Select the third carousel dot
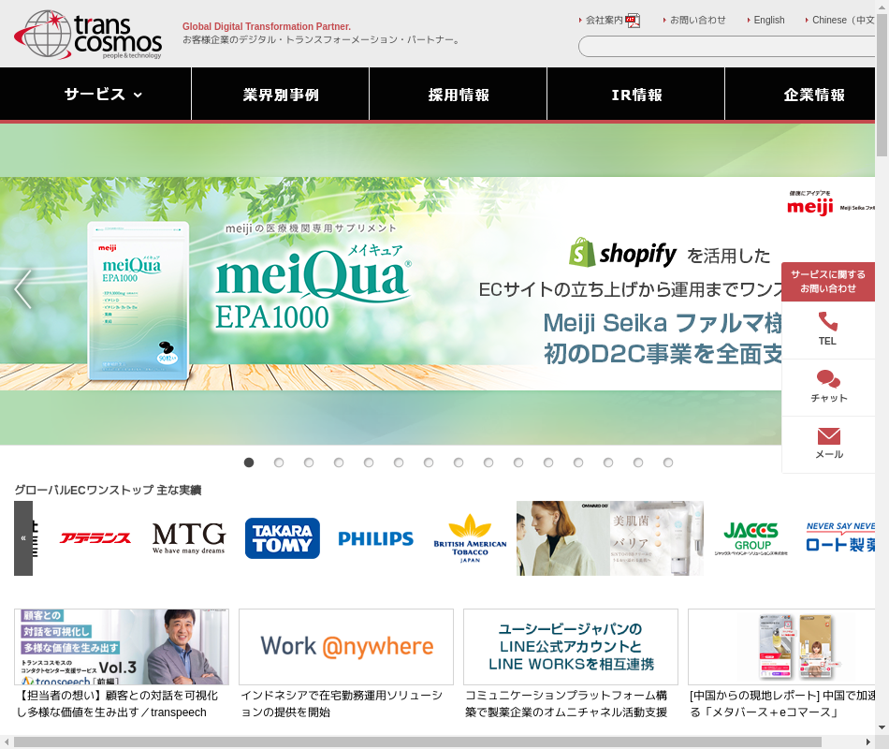 tap(309, 463)
